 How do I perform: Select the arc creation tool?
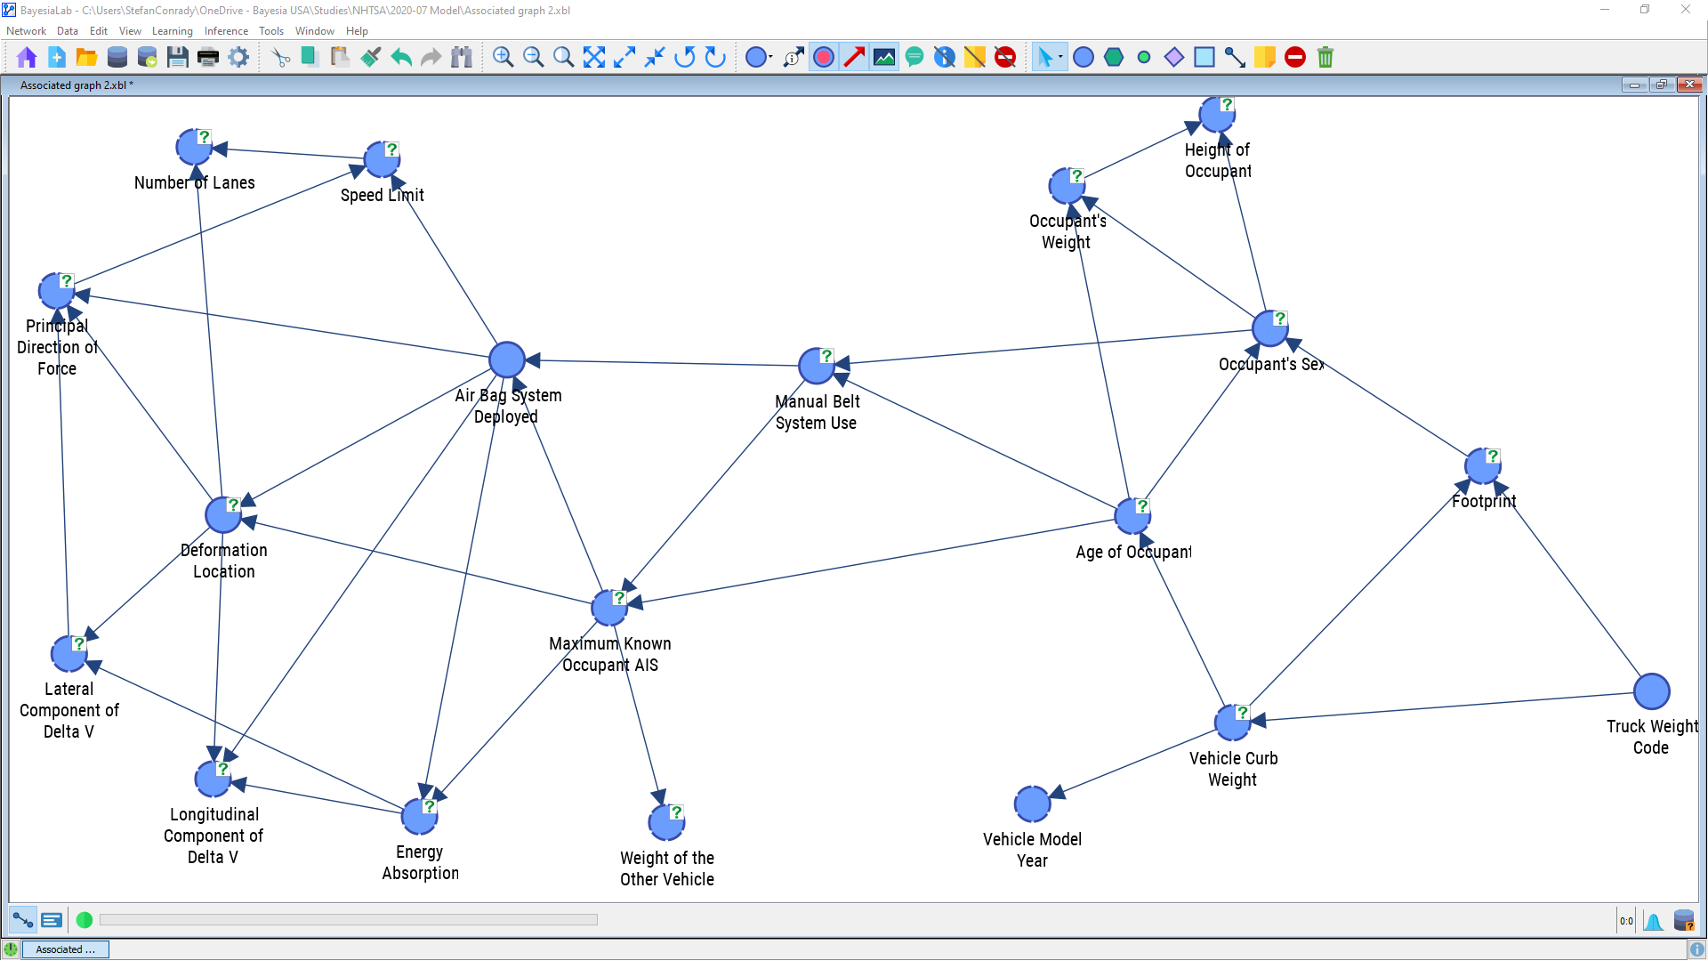click(1234, 58)
